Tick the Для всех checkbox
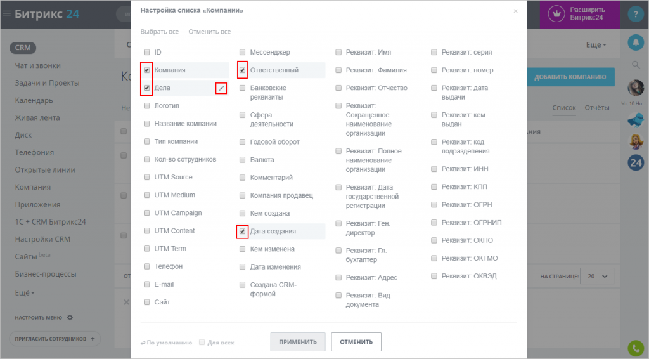649x359 pixels. click(202, 343)
